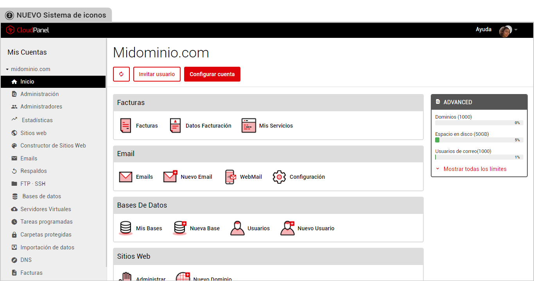Select the Datos Facturación icon
534x281 pixels.
tap(175, 125)
